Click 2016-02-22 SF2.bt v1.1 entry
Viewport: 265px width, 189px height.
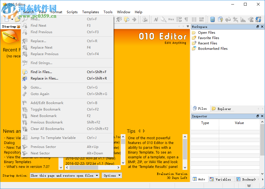pos(90,163)
